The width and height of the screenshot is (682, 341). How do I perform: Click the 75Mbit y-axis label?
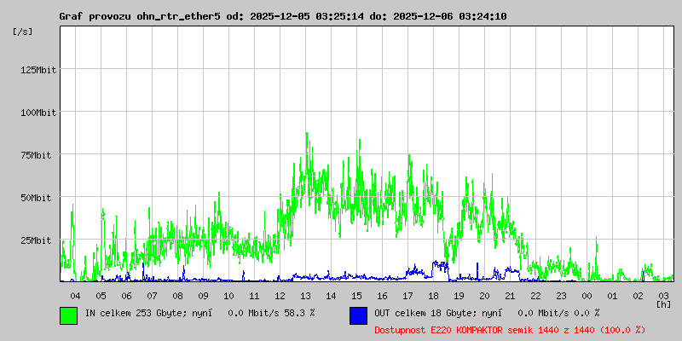point(41,155)
